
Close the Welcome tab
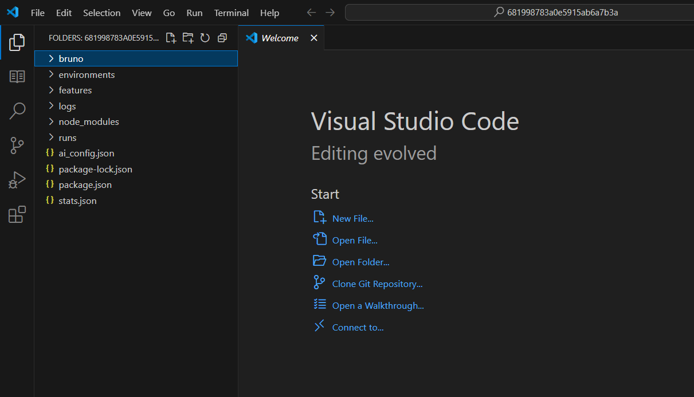coord(313,38)
